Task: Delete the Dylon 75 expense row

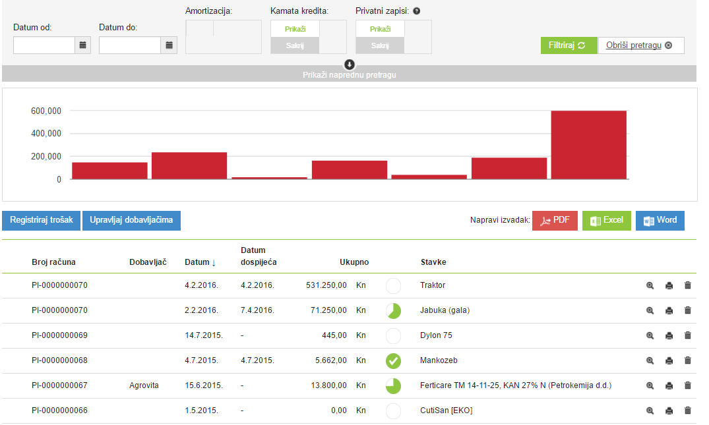Action: [x=688, y=335]
